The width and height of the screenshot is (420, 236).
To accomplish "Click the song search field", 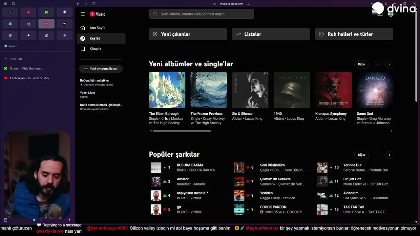I will pos(201,14).
